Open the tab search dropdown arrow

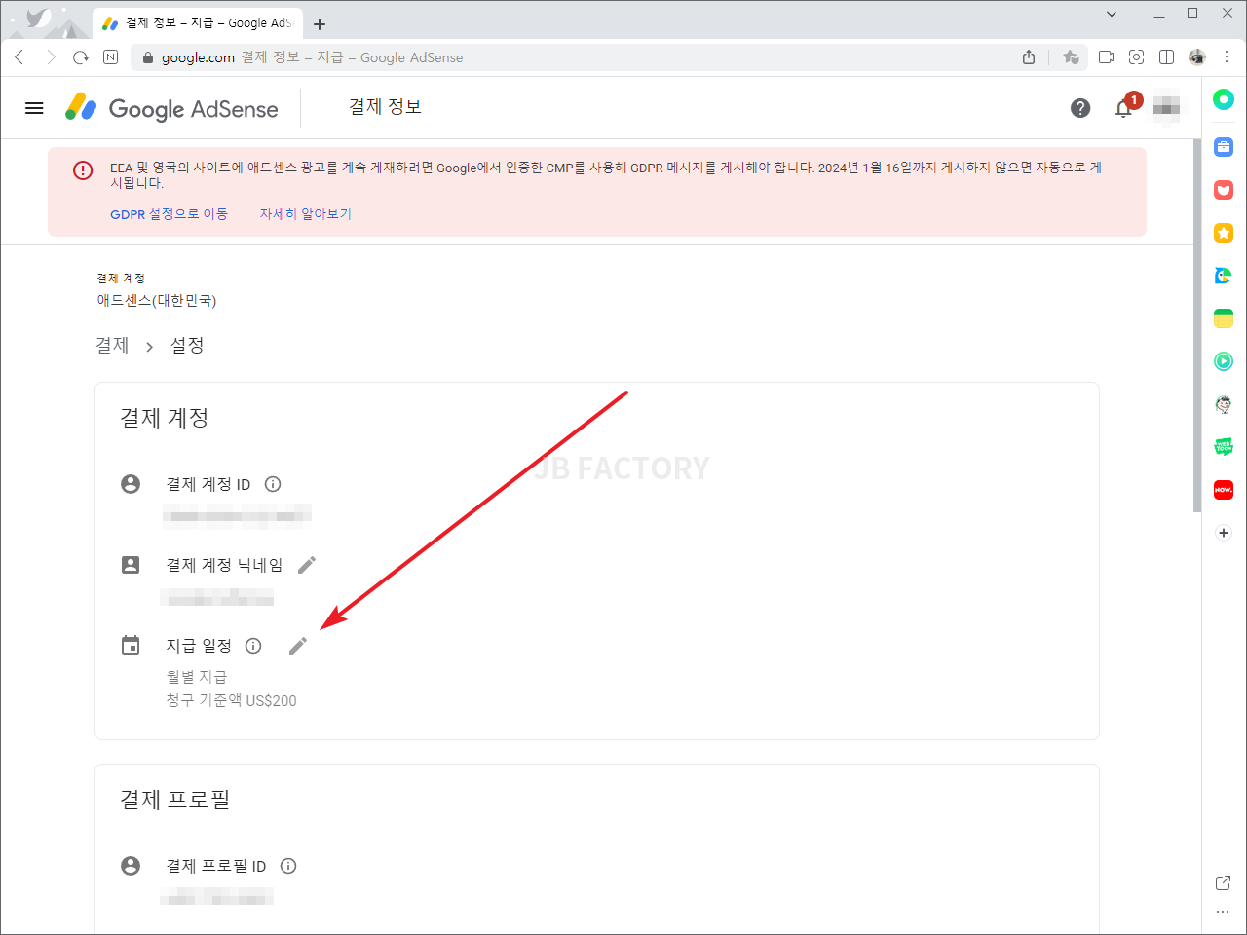(1112, 14)
